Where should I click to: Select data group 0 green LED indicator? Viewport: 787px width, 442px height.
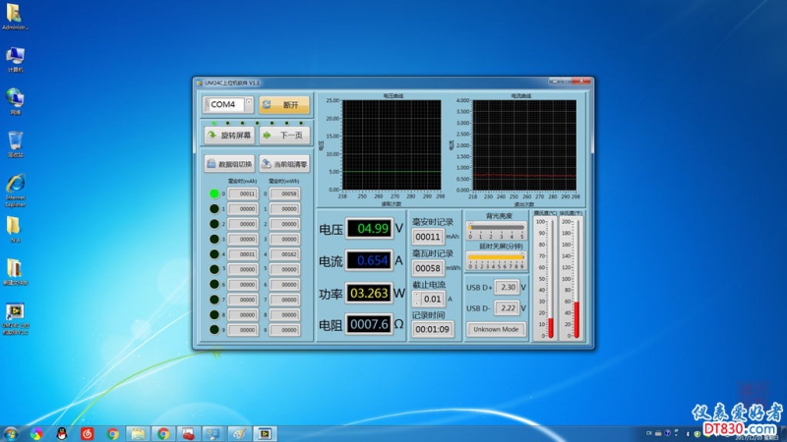tap(214, 193)
